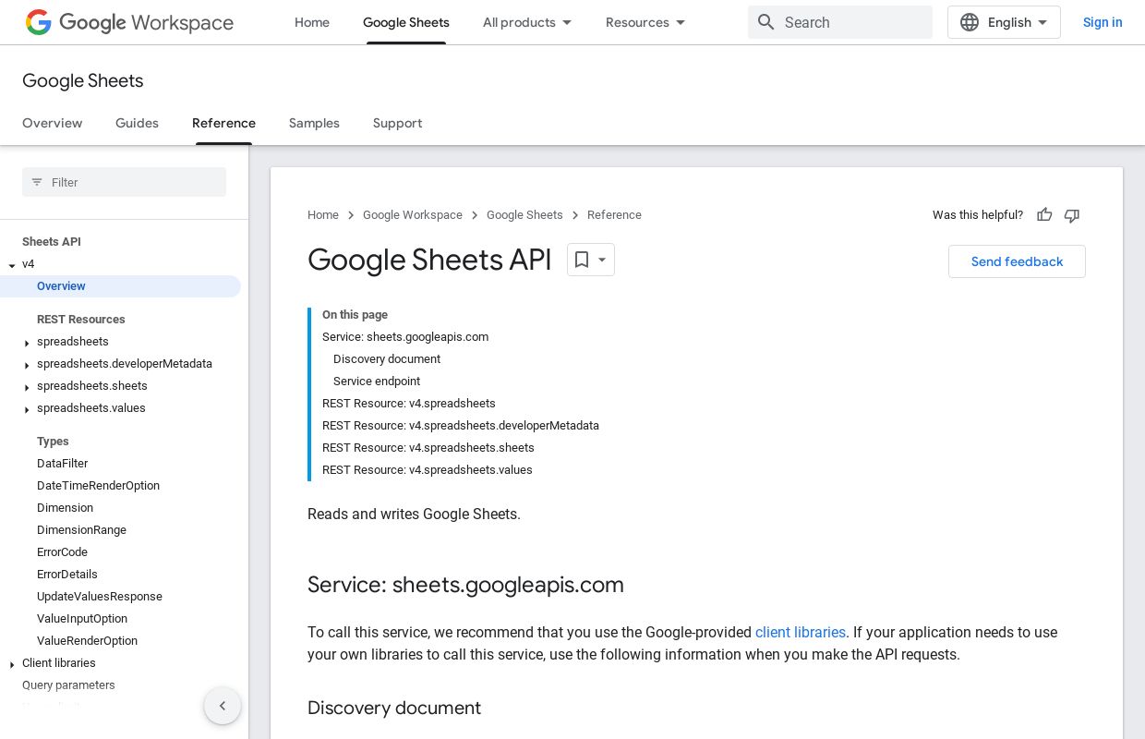The width and height of the screenshot is (1145, 739).
Task: Click the sidebar Filter input field
Action: [124, 182]
